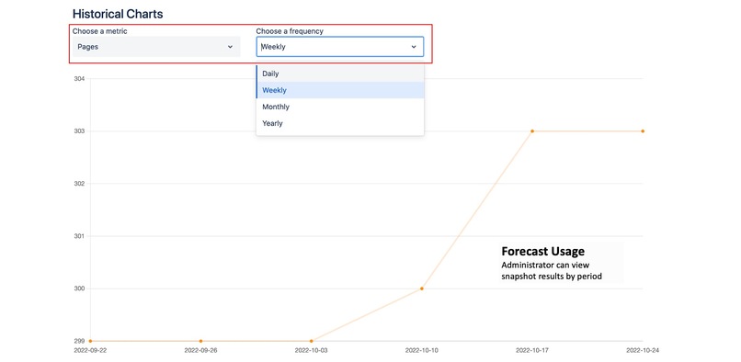741x362 pixels.
Task: Click the y-axis value 302
Action: 79,184
